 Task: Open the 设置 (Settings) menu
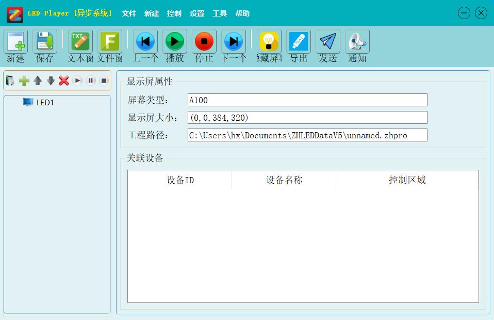[196, 13]
